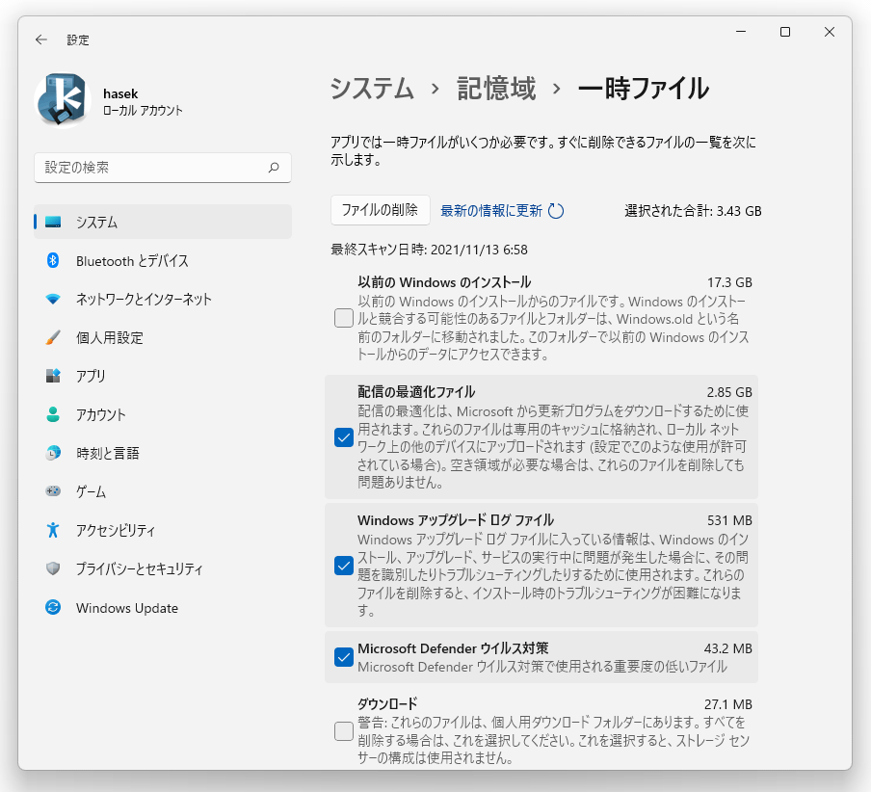Click the ゲーム controller icon
871x792 pixels.
[53, 491]
